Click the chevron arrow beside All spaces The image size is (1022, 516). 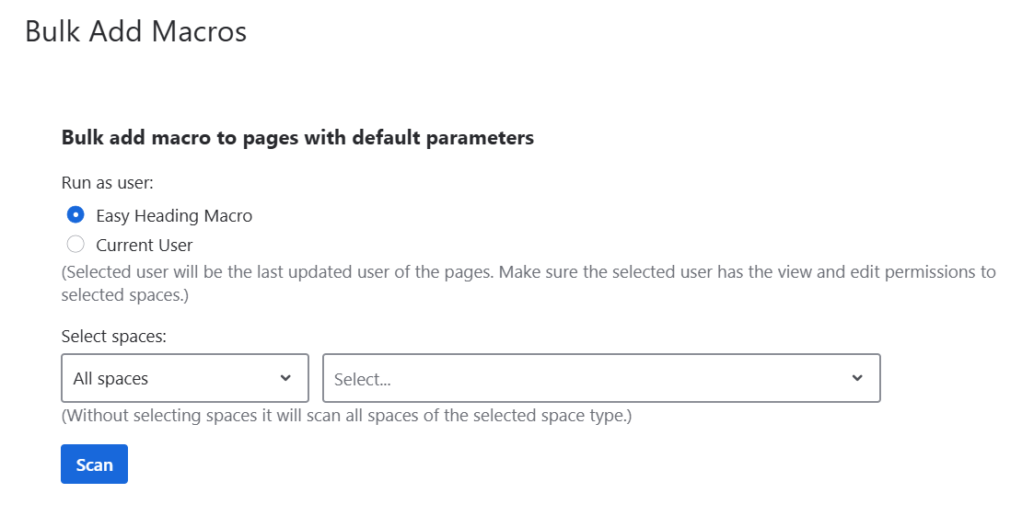[x=285, y=378]
